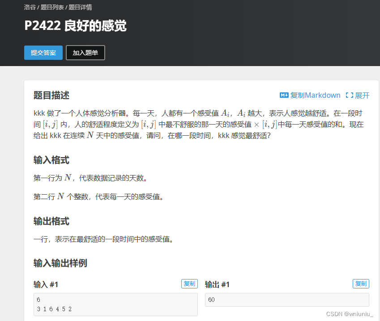380x321 pixels.
Task: Click the 输入 #1 label
Action: pyautogui.click(x=46, y=284)
